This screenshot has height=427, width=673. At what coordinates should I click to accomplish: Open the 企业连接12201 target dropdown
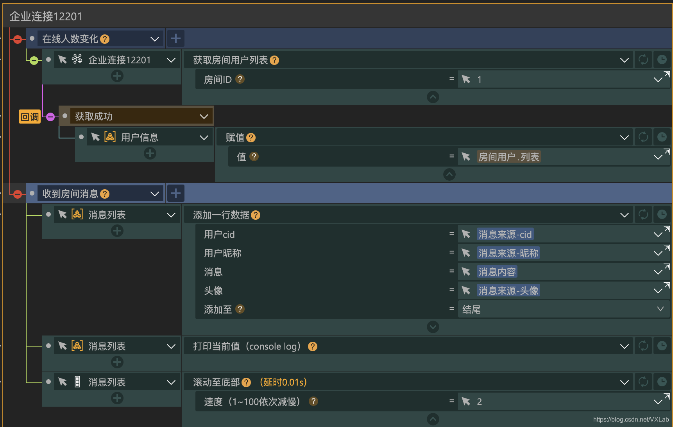[x=171, y=60]
